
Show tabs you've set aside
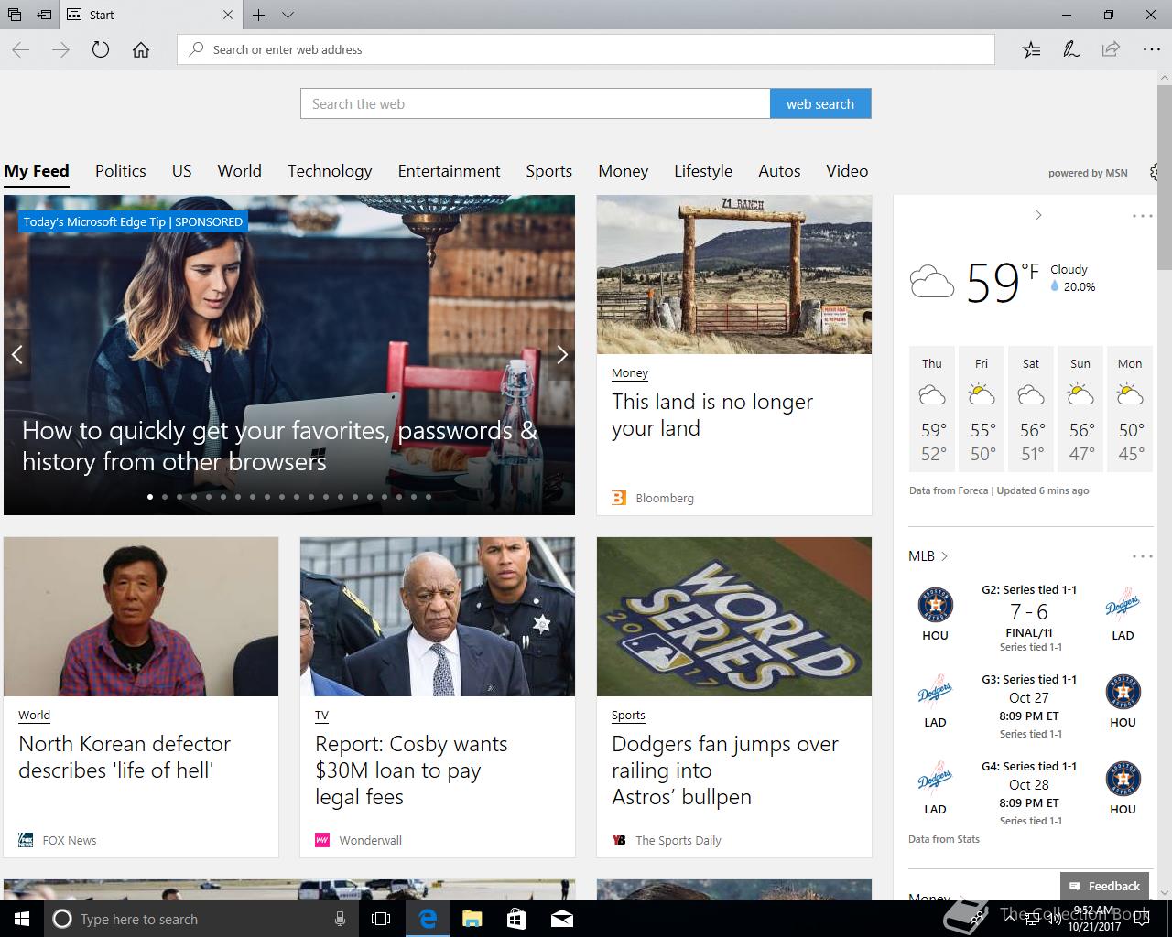(15, 15)
